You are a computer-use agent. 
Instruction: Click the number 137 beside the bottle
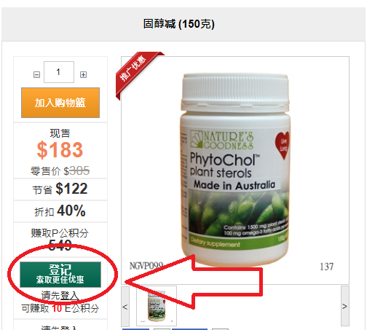(327, 267)
